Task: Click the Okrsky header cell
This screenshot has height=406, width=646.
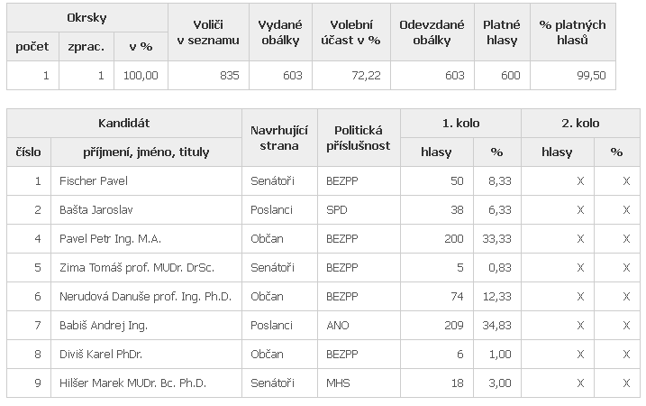Action: click(87, 18)
